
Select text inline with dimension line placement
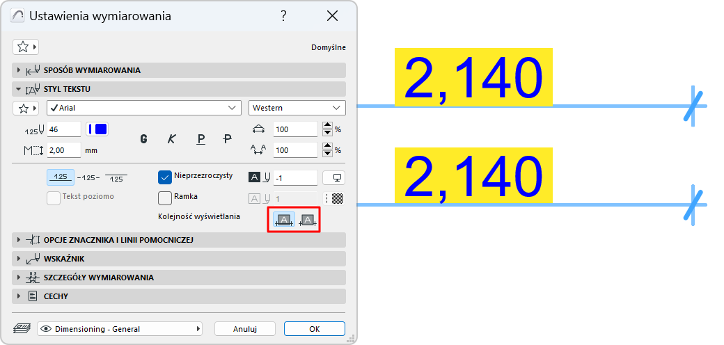tap(88, 177)
